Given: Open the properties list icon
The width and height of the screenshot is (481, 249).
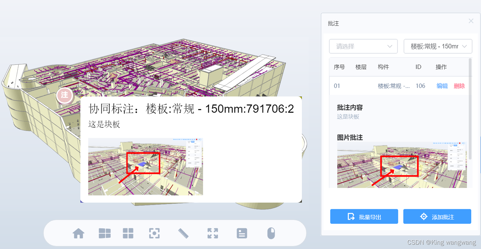Looking at the screenshot, I should (242, 233).
